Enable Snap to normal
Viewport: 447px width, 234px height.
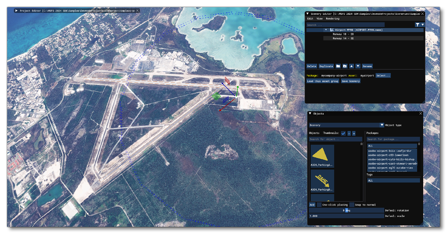click(351, 205)
